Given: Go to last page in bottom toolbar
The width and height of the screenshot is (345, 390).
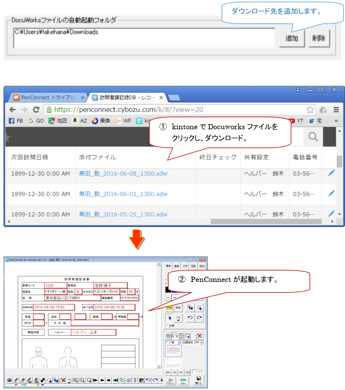Looking at the screenshot, I should [115, 380].
